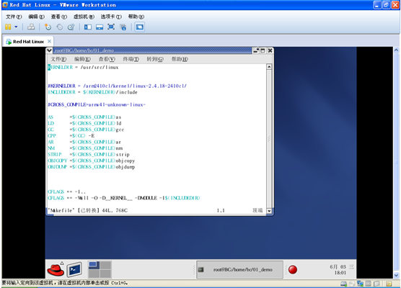This screenshot has width=401, height=288.
Task: Open terminal 编辑(E) menu
Action: pyautogui.click(x=82, y=59)
